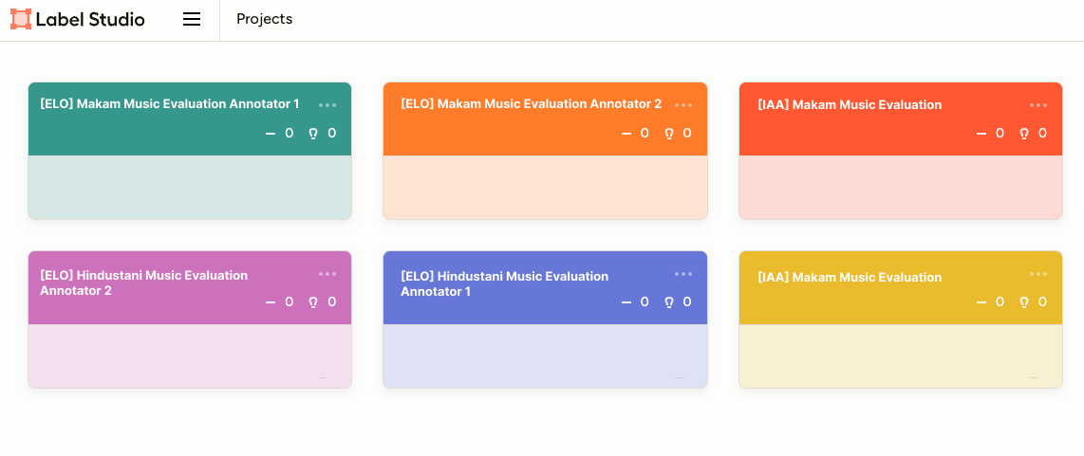Open options menu for Makam Annotator 2 project
The height and width of the screenshot is (456, 1084).
[683, 105]
